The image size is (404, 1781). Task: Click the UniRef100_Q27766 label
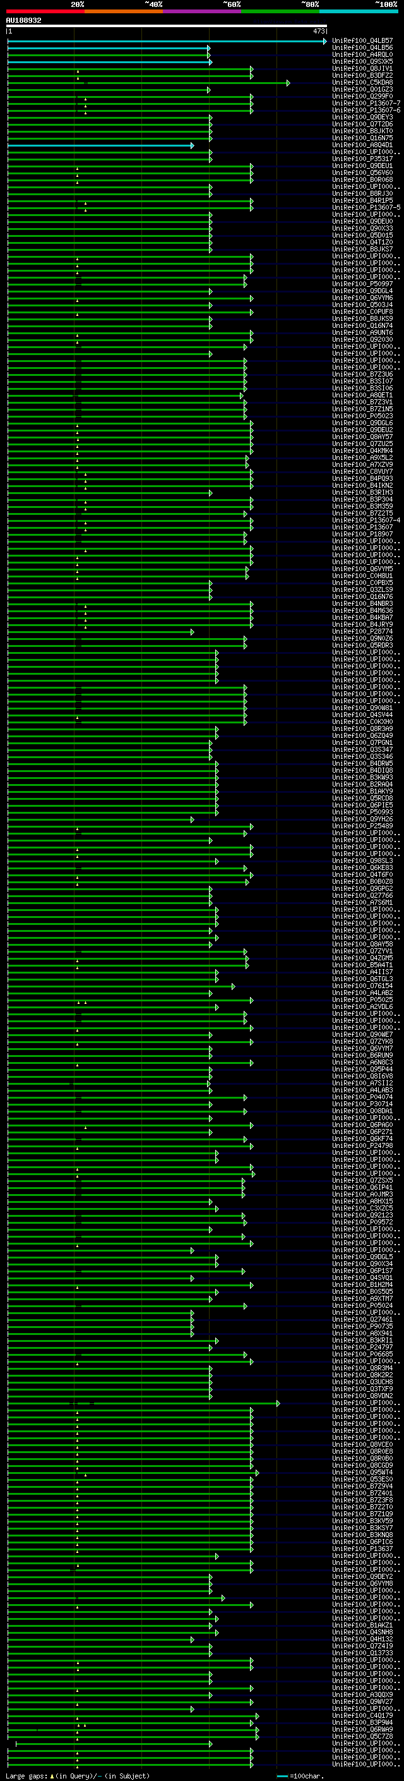coord(362,896)
